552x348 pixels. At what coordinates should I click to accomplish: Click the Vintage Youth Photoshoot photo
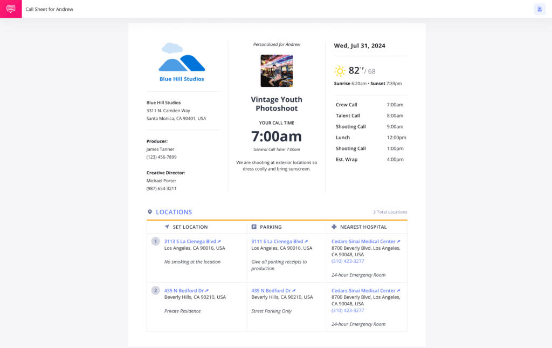(x=277, y=71)
